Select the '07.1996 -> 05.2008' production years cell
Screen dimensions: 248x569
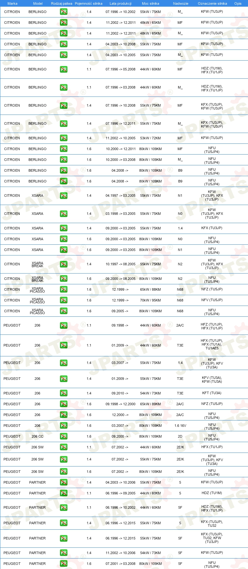tap(121, 69)
